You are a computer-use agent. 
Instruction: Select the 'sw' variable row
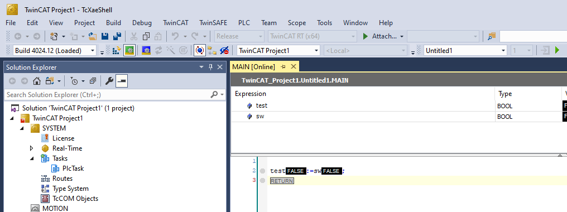399,117
